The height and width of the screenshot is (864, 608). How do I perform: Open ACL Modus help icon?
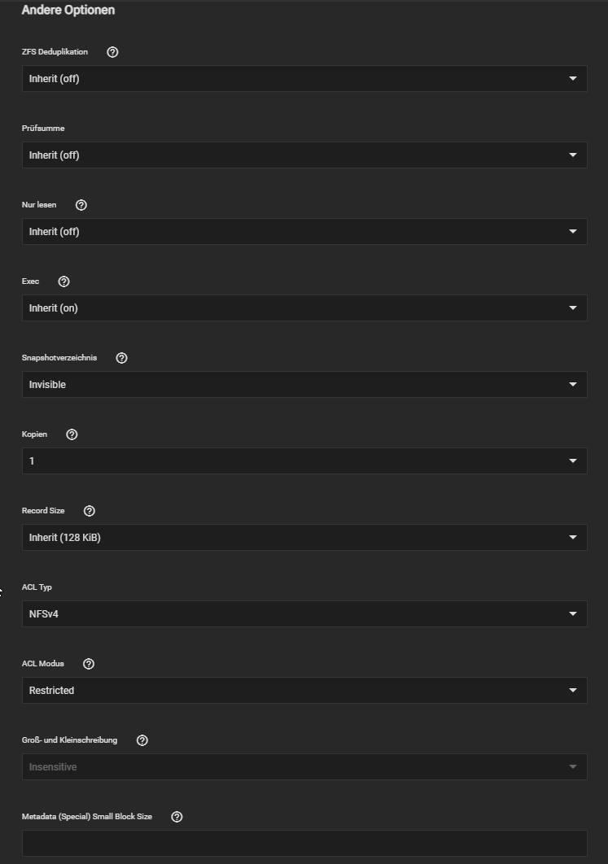click(89, 664)
